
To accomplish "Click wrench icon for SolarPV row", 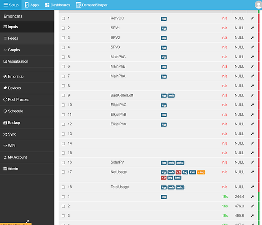I will coord(253,162).
